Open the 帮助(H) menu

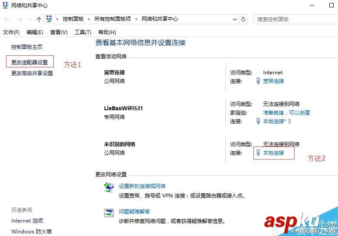107,32
